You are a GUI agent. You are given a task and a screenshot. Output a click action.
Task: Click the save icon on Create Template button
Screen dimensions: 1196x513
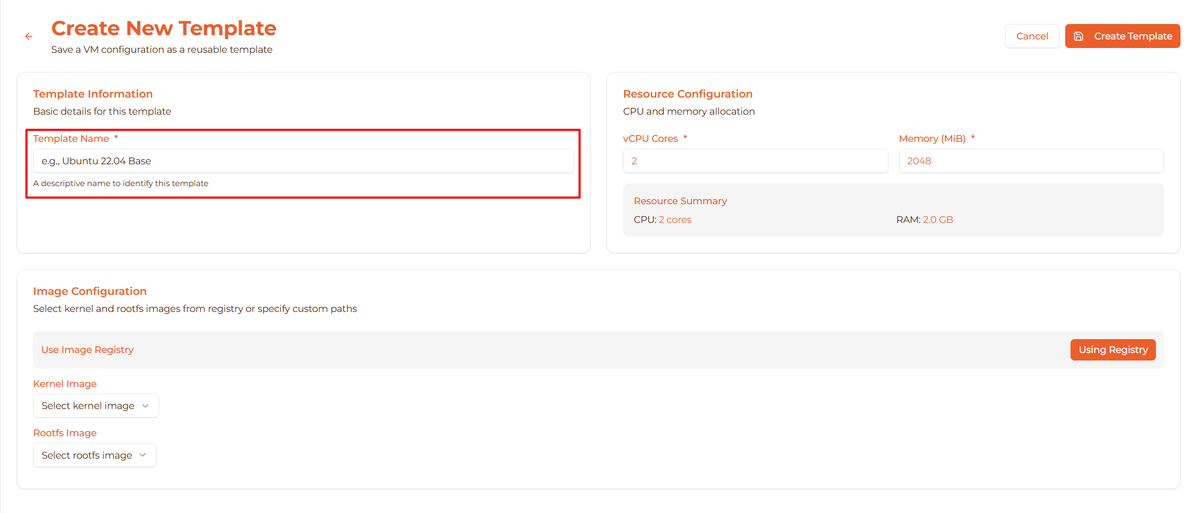(x=1079, y=36)
